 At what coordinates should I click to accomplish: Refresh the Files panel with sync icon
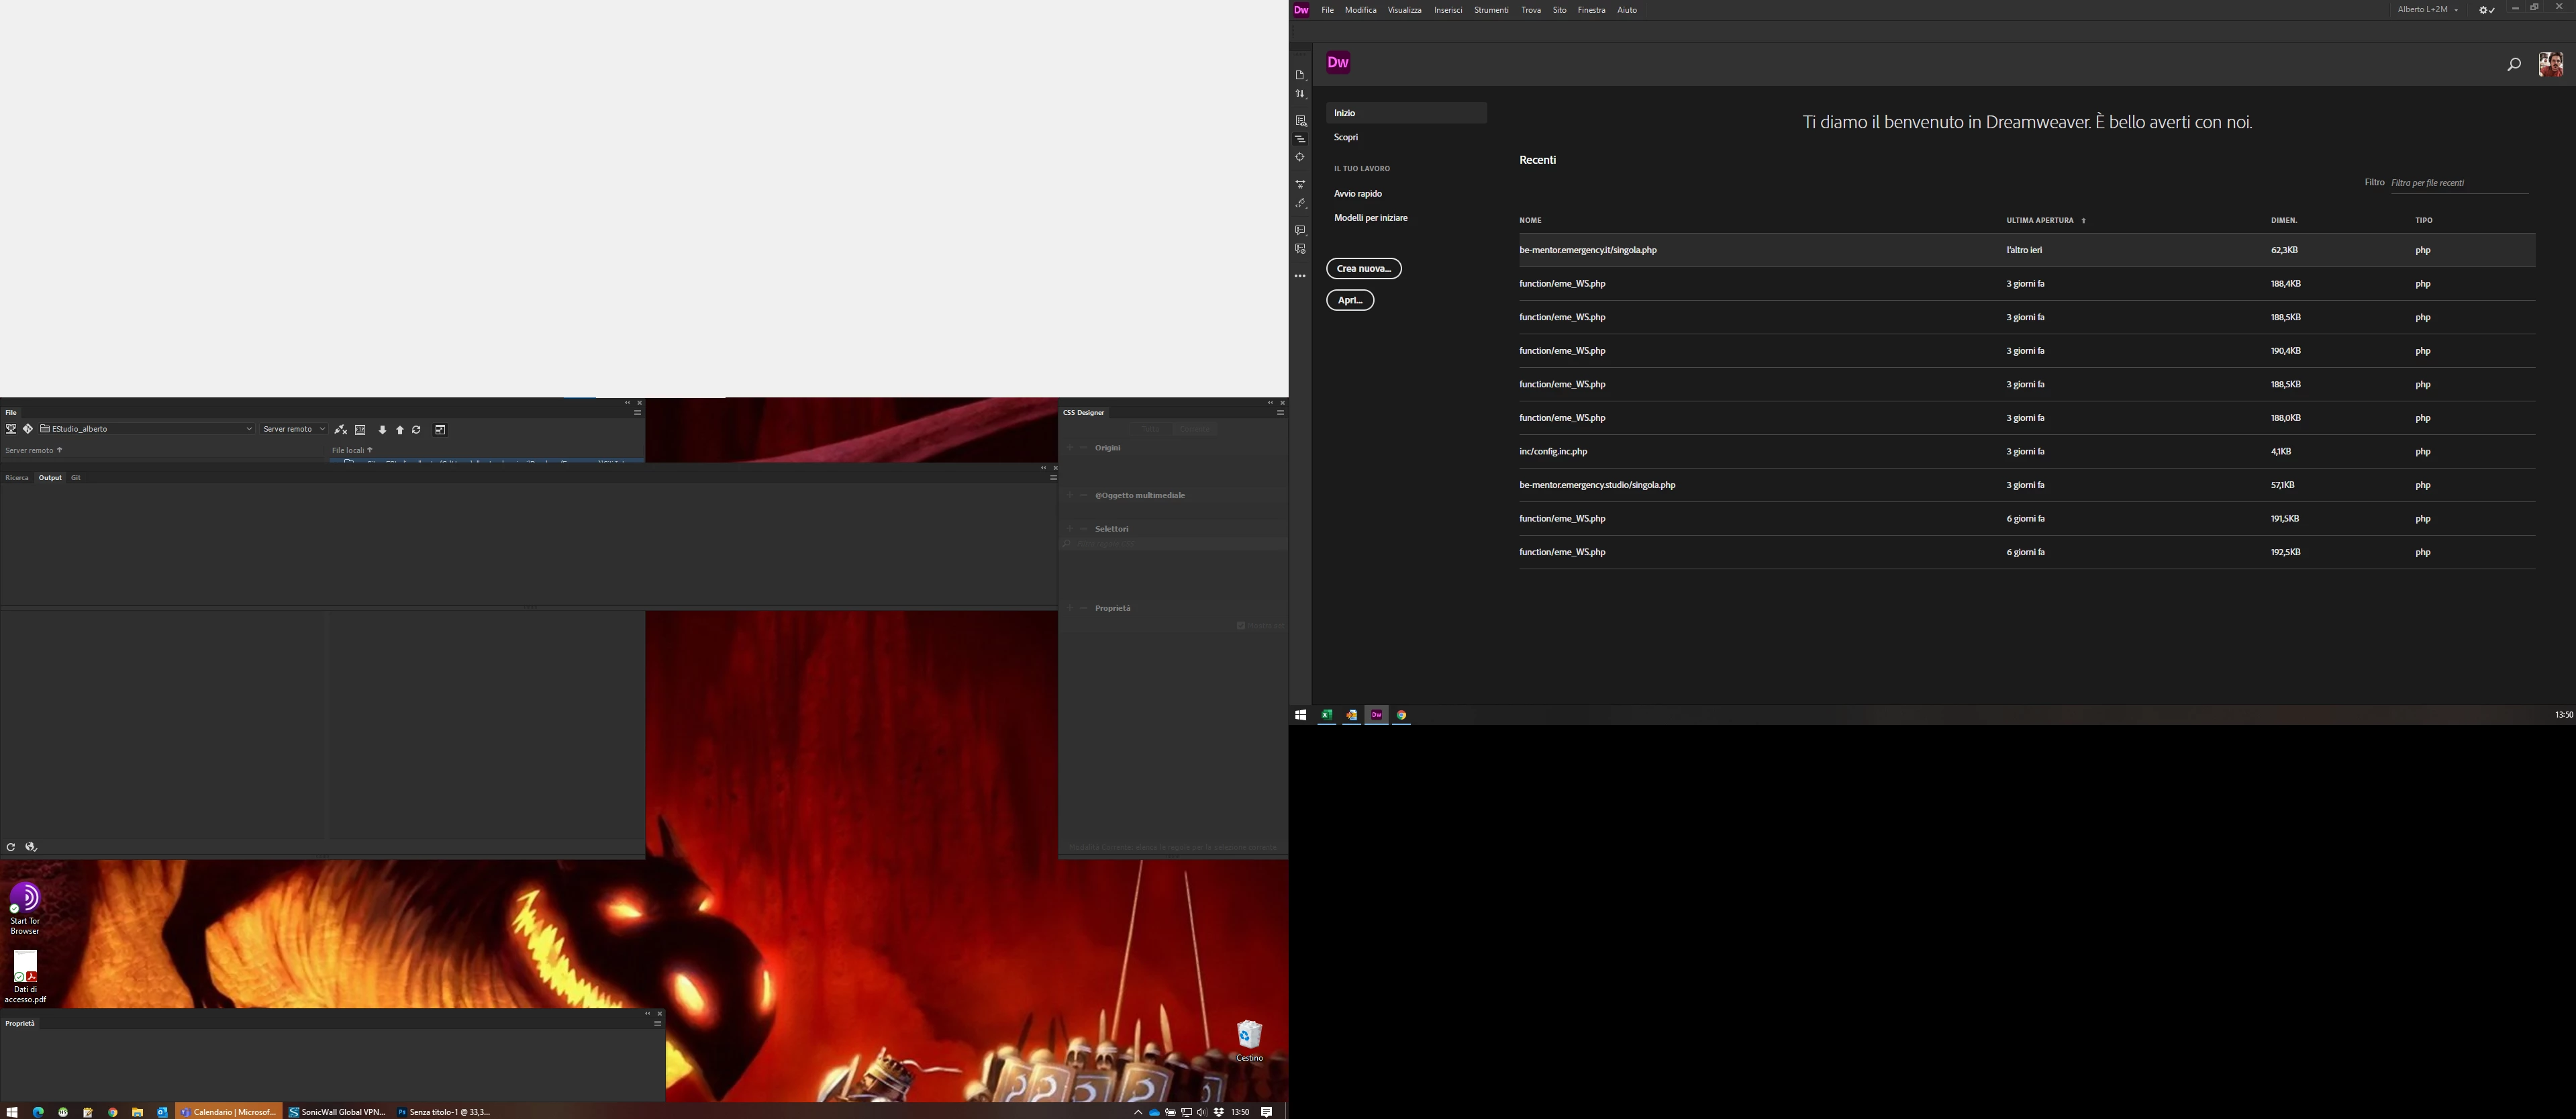tap(417, 430)
